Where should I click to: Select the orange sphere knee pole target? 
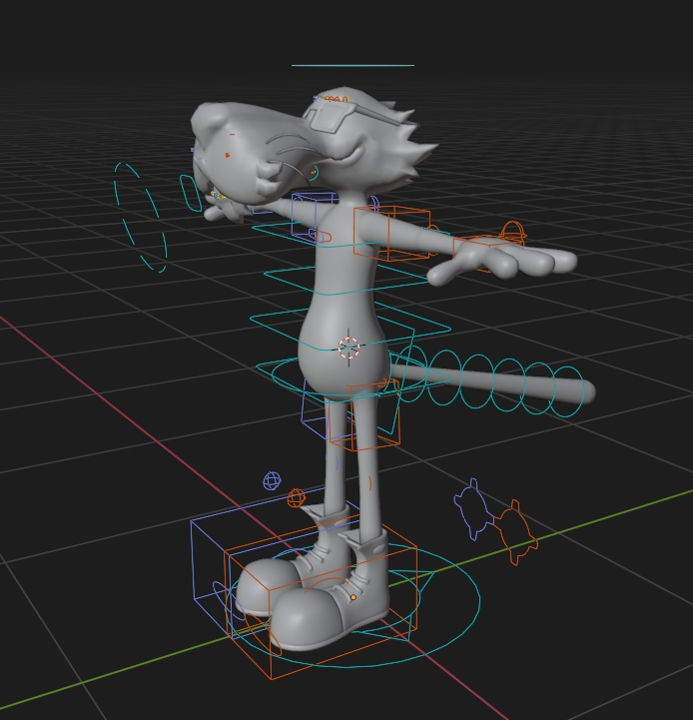(x=297, y=498)
